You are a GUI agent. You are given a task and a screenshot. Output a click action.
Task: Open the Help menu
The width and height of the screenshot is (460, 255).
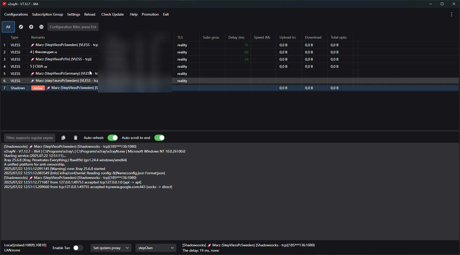pos(134,14)
